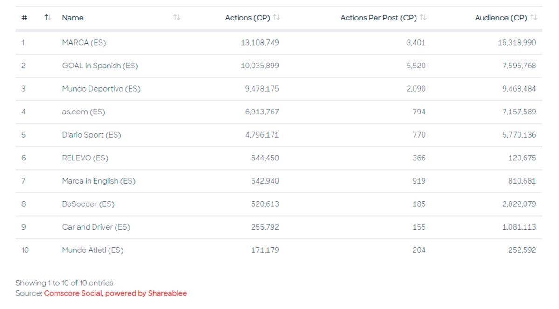Select GOAL in Spanish (ES) entry
Viewport: 559px width, 309px height.
pos(100,66)
